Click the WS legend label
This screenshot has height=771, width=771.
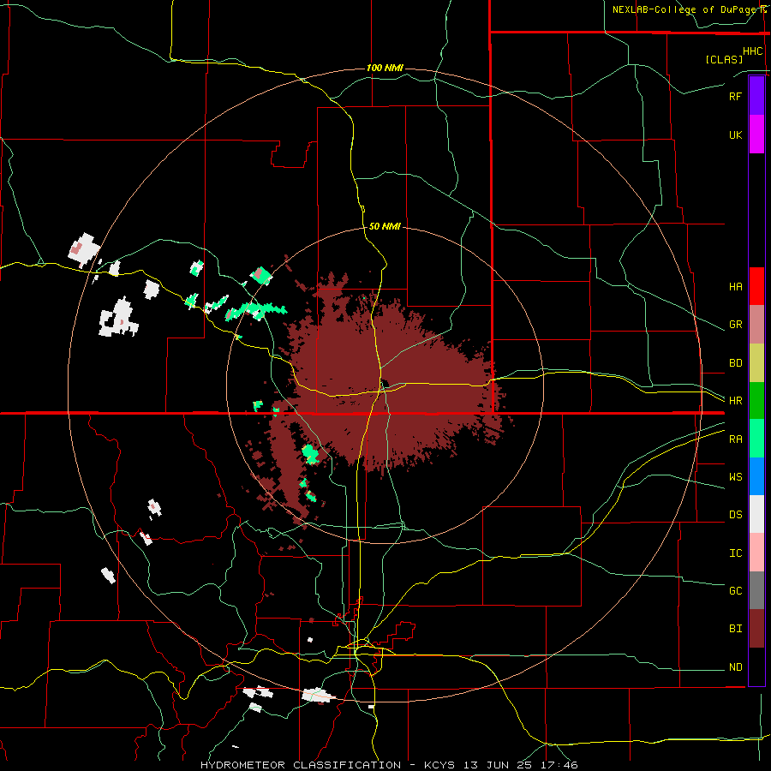[x=735, y=477]
